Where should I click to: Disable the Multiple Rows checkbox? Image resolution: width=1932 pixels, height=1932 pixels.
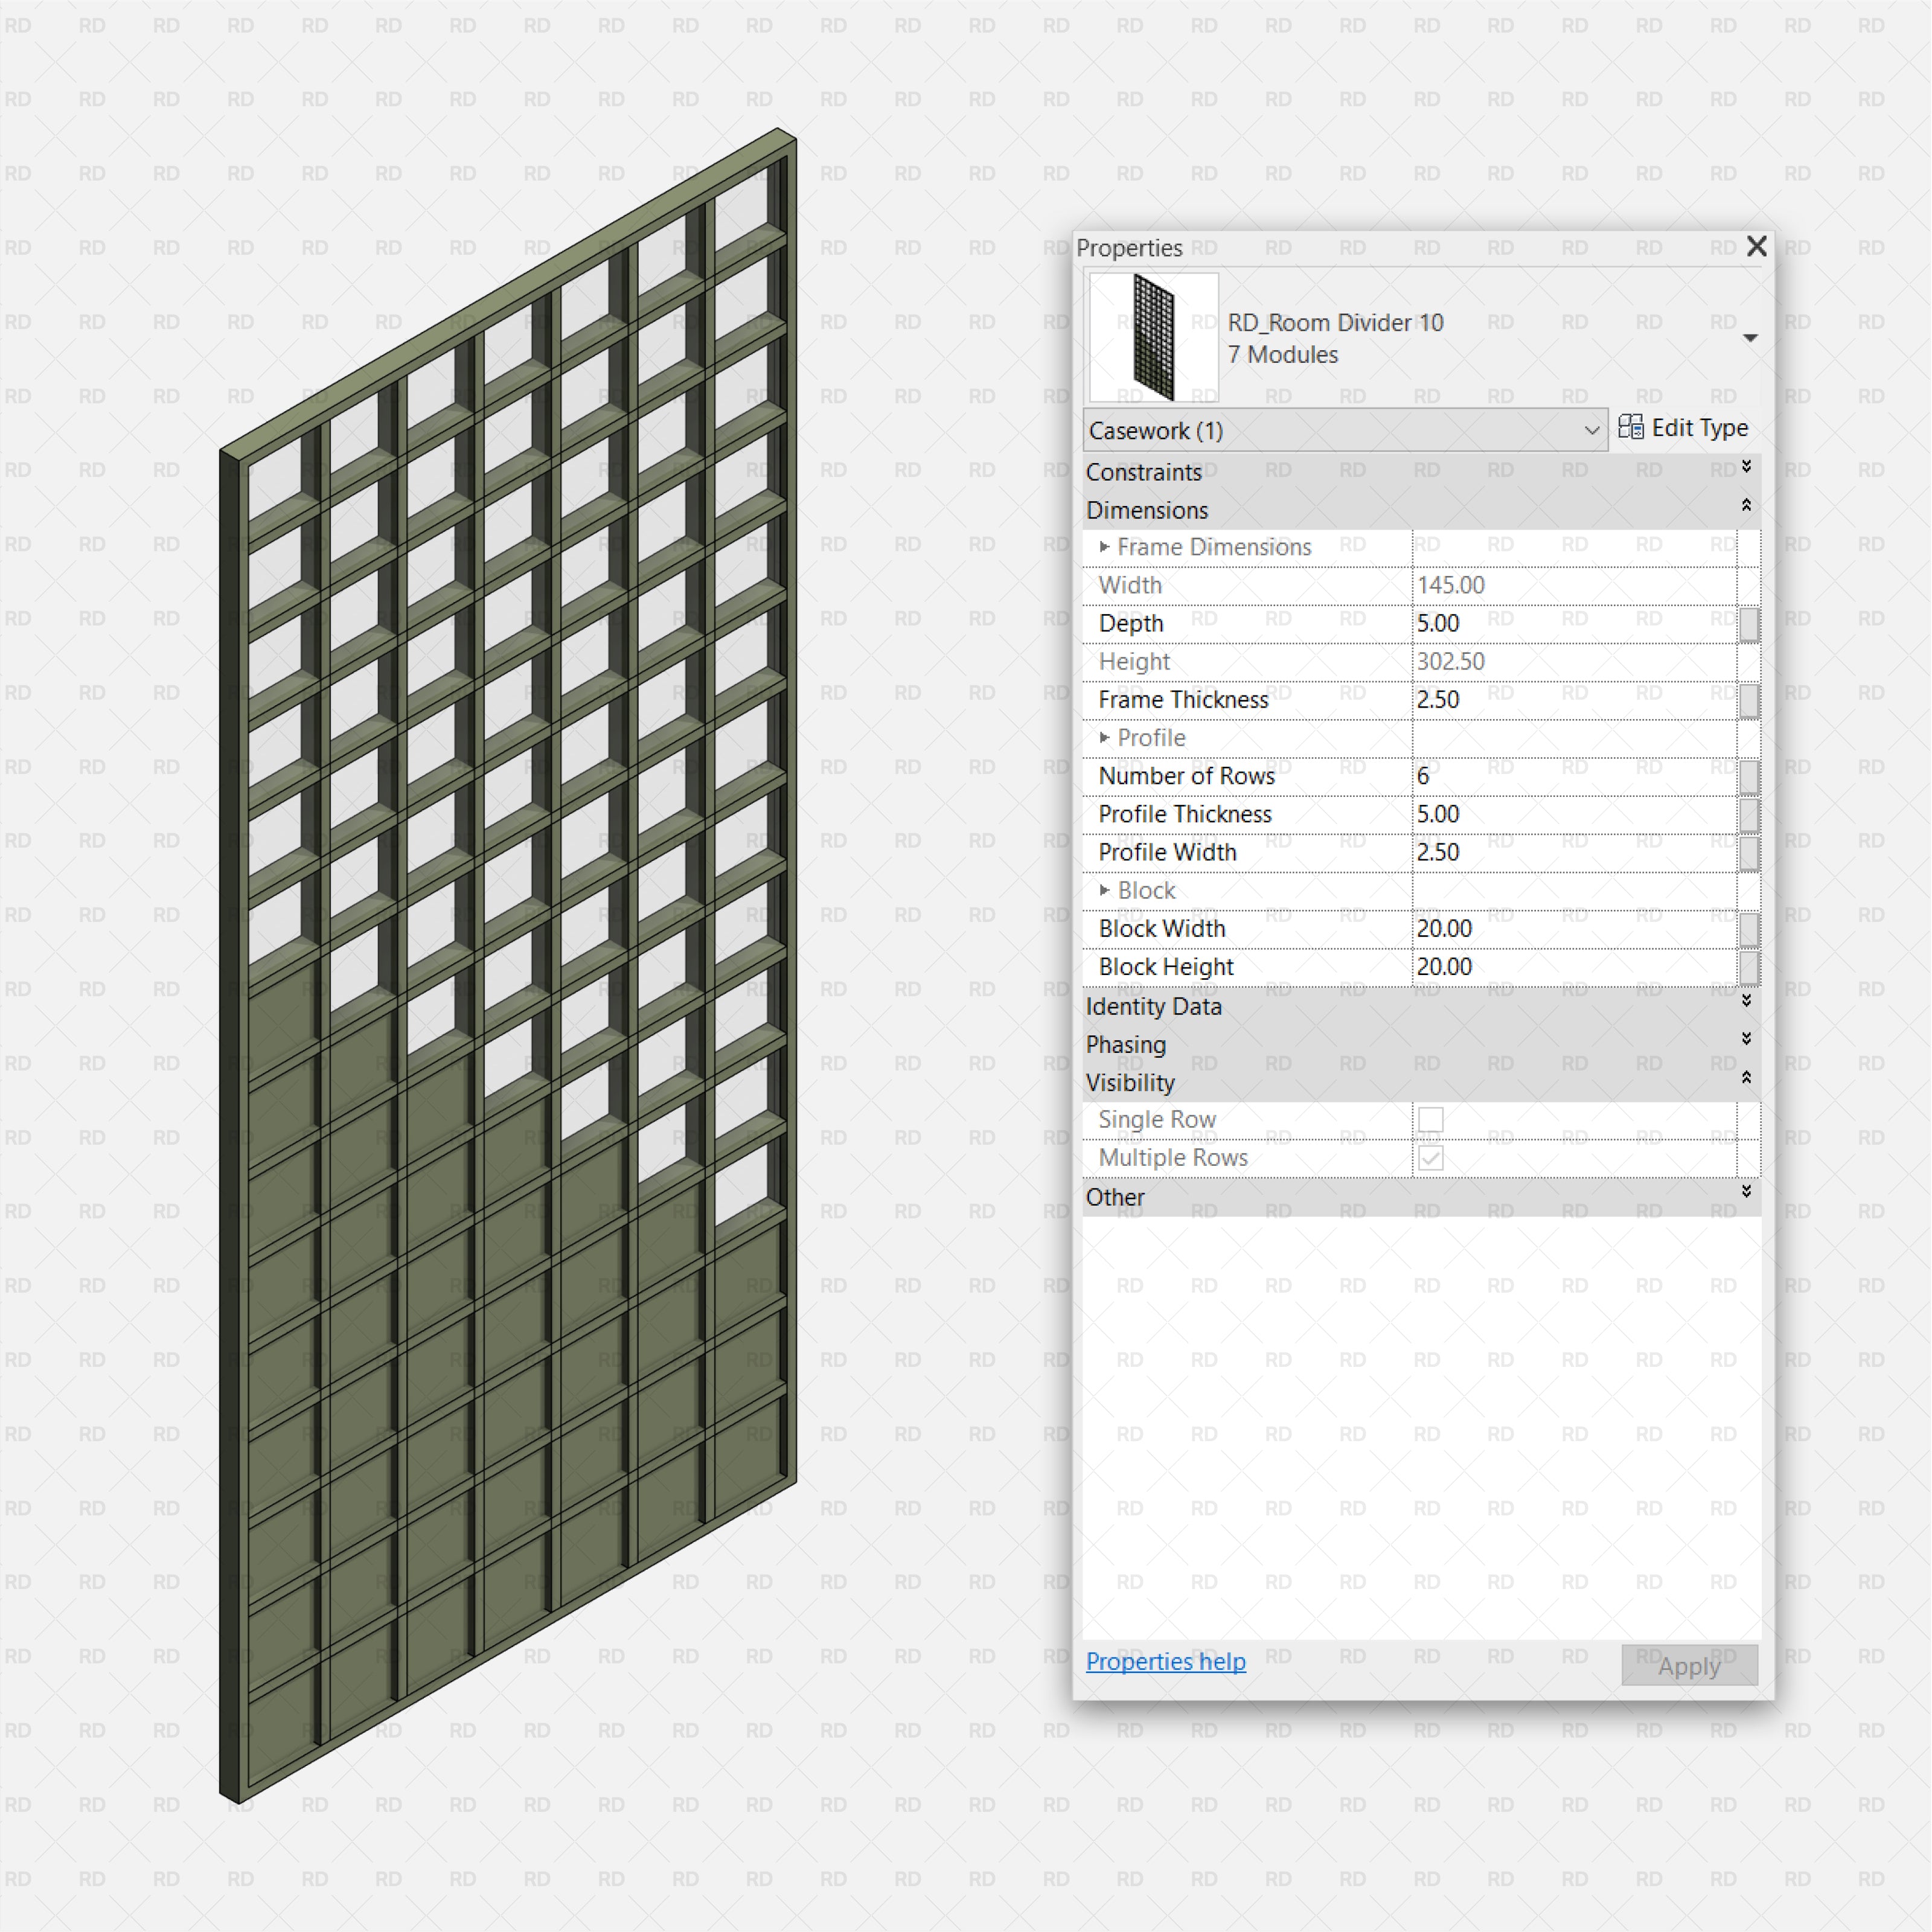click(x=1430, y=1158)
